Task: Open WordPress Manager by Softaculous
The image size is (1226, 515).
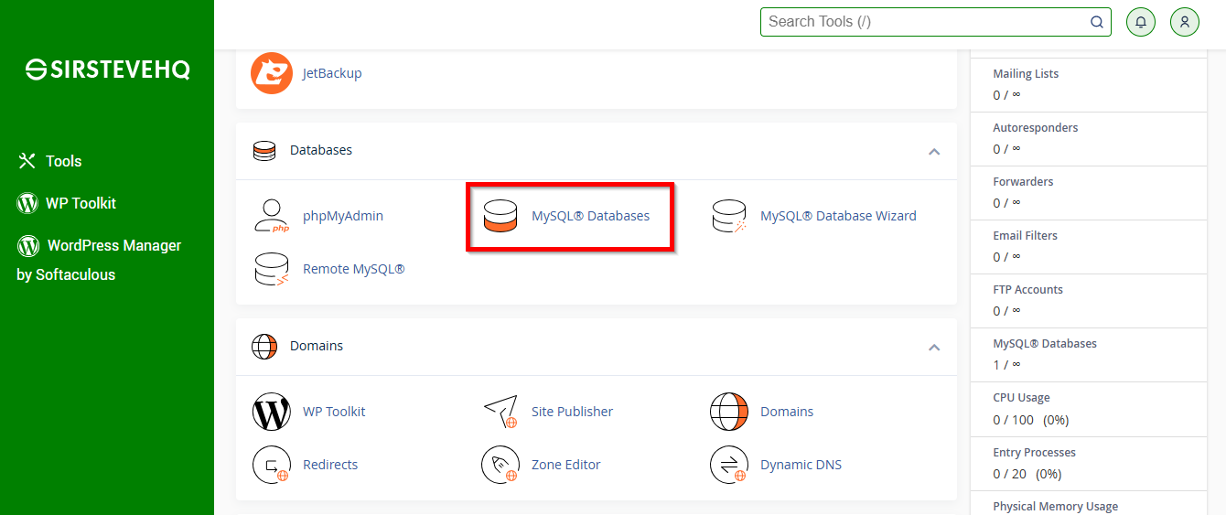Action: [99, 260]
